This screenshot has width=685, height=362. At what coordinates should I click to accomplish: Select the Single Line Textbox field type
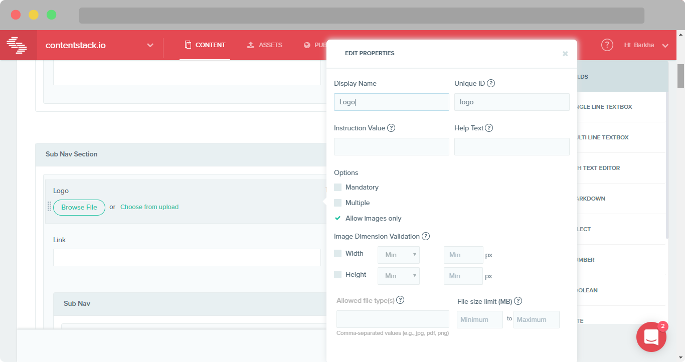click(x=622, y=107)
